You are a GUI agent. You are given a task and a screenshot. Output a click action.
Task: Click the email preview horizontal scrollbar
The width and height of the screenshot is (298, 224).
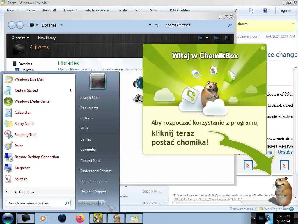208,202
